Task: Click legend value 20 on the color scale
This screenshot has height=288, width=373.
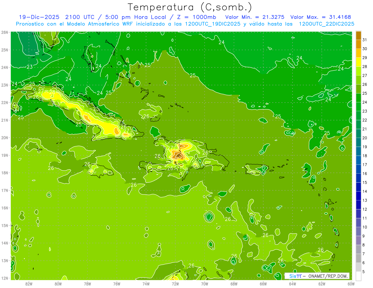Action: pyautogui.click(x=365, y=138)
